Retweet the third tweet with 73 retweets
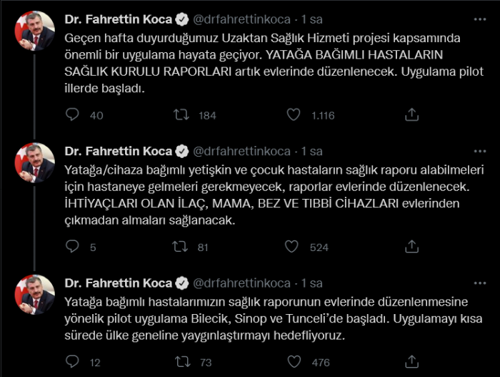Screen dimensions: 500x377 (x=182, y=361)
